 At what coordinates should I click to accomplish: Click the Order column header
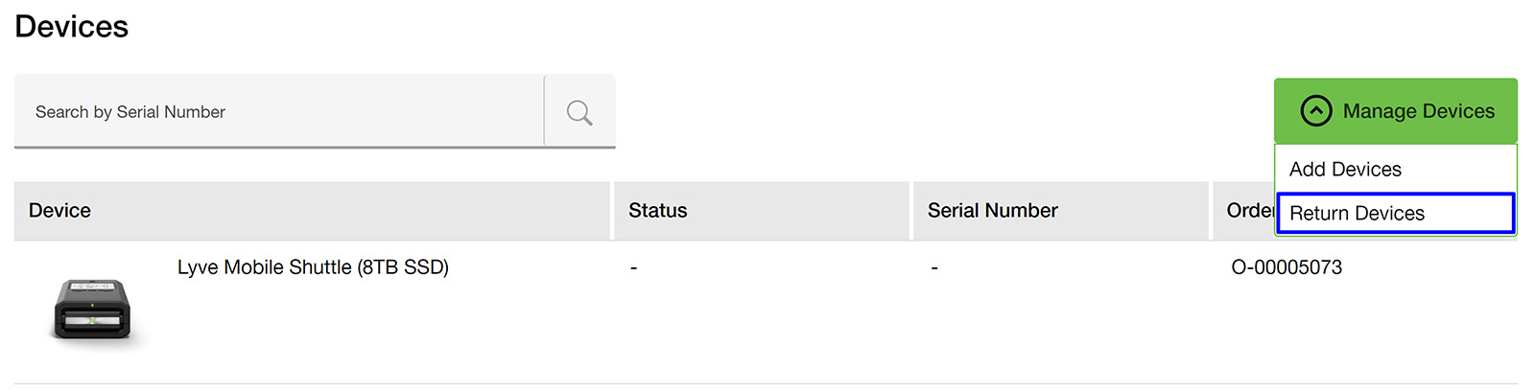[1247, 211]
